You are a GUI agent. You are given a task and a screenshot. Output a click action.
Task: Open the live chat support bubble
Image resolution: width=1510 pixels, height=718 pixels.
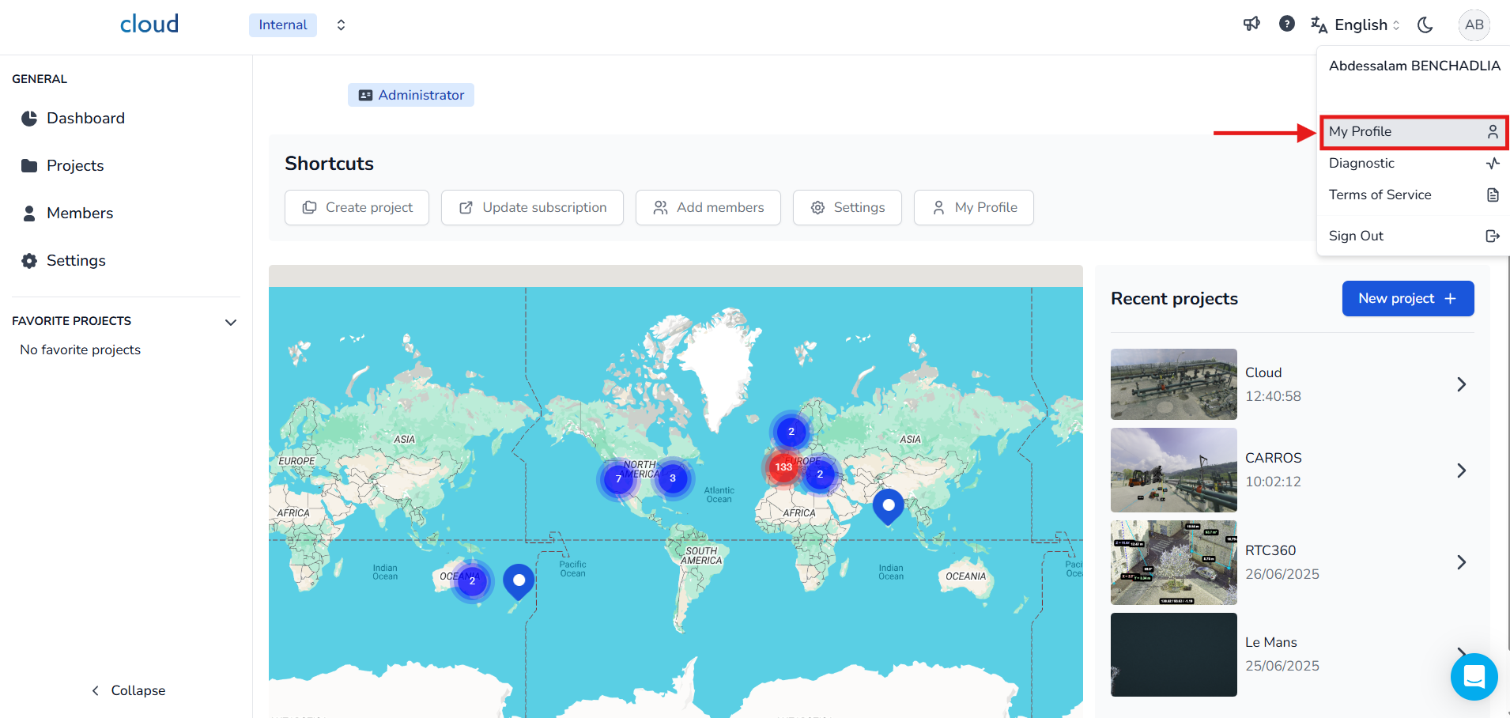click(1474, 677)
